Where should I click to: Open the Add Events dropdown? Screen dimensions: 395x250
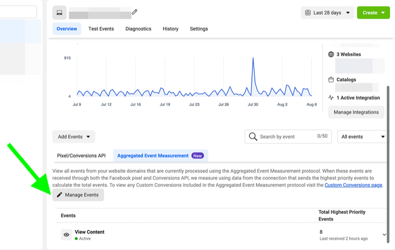(x=74, y=137)
